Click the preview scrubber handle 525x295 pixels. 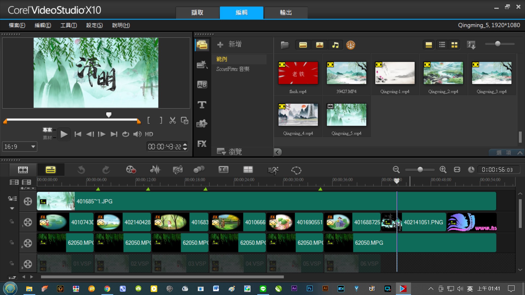coord(109,115)
